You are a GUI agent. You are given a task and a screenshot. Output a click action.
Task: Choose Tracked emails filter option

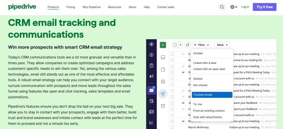[212, 95]
